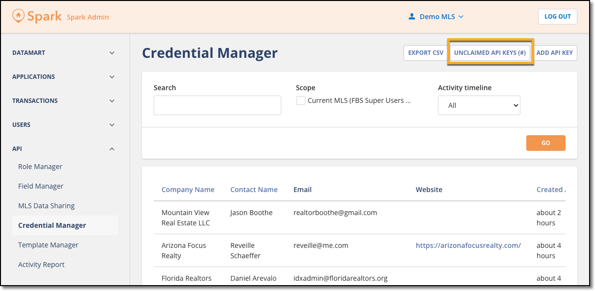Viewport: 595px width, 291px height.
Task: Open Activity Report in the sidebar
Action: pyautogui.click(x=41, y=265)
